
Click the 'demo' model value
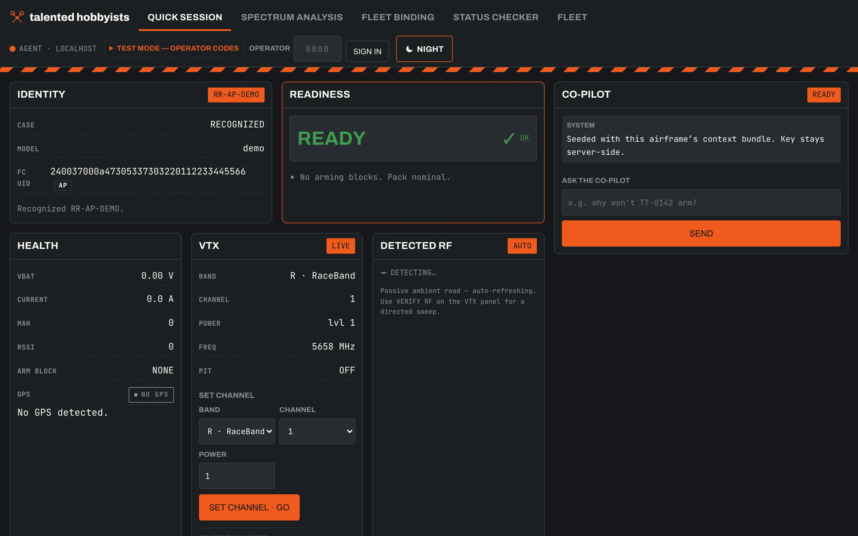pyautogui.click(x=254, y=148)
